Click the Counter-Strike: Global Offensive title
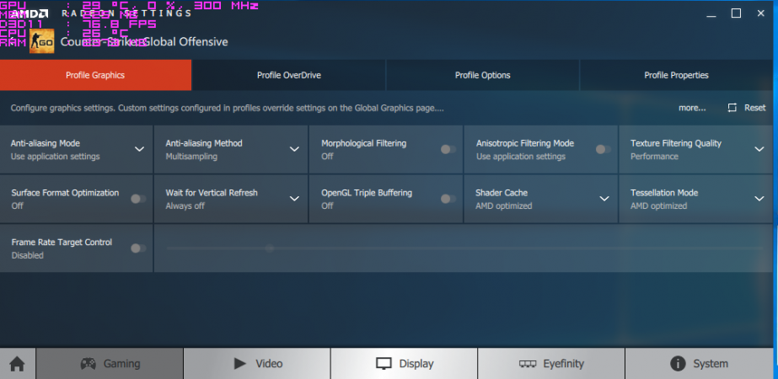The width and height of the screenshot is (778, 379). (x=144, y=41)
